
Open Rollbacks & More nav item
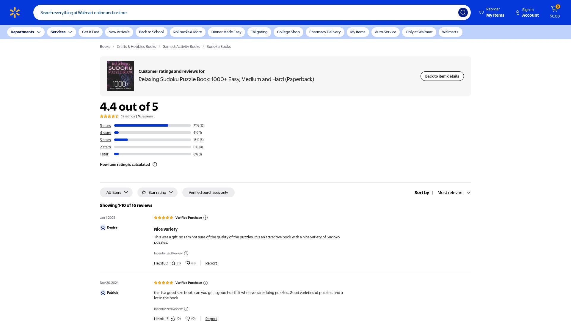(188, 32)
